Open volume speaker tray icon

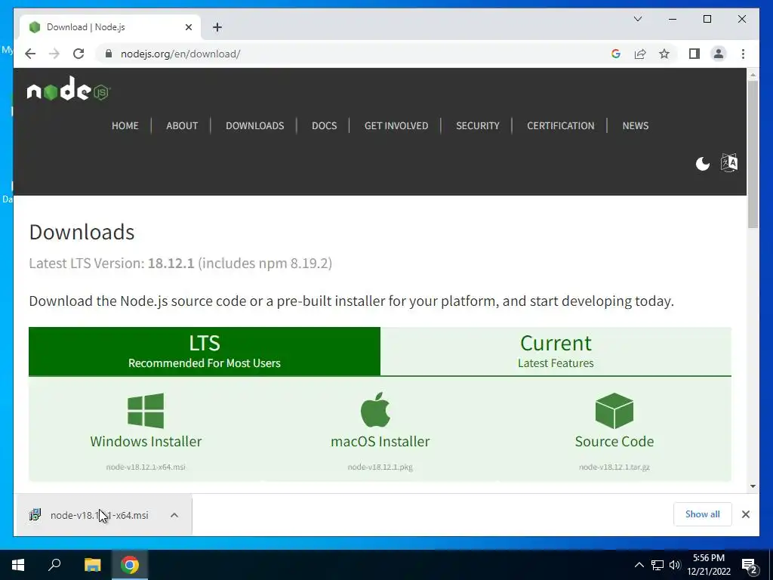(674, 565)
